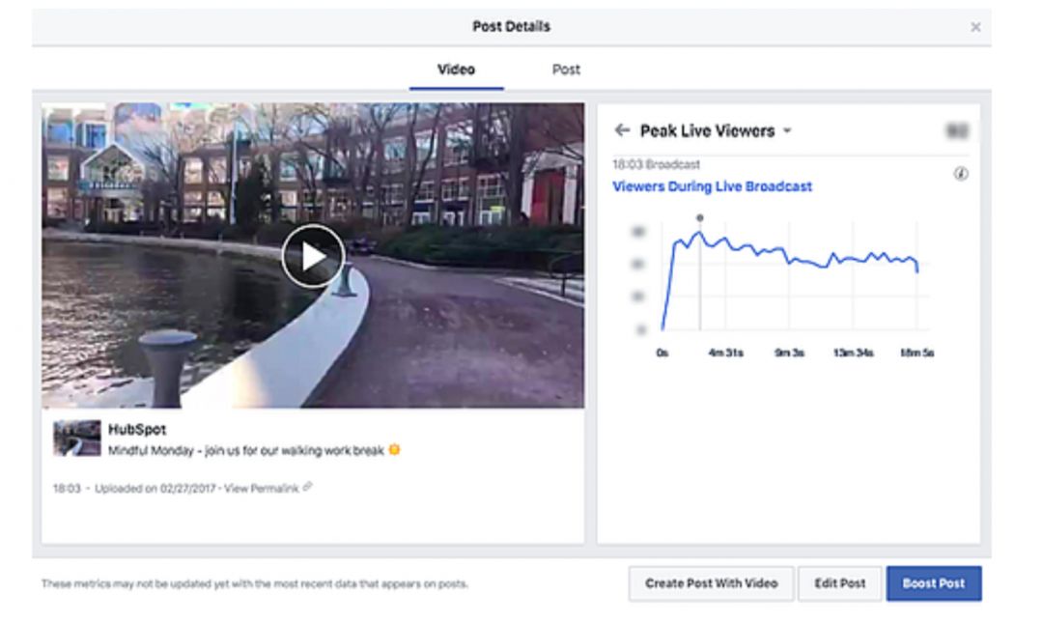Click the info icon beside the broadcast chart
The width and height of the screenshot is (1043, 623).
click(x=960, y=175)
